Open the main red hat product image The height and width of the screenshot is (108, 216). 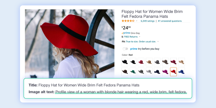click(x=70, y=44)
